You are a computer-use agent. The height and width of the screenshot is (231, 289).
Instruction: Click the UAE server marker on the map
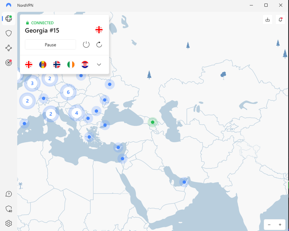pos(184,182)
